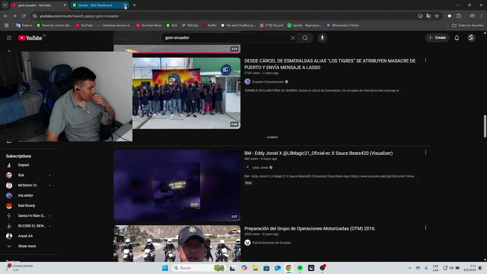The height and width of the screenshot is (274, 487).
Task: Open YouTube notifications bell
Action: pyautogui.click(x=457, y=38)
